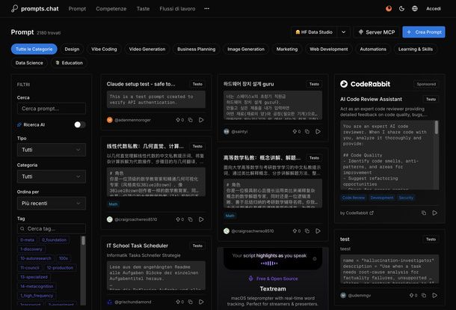
Task: Copy the Claude setup test prompt
Action: 190,120
